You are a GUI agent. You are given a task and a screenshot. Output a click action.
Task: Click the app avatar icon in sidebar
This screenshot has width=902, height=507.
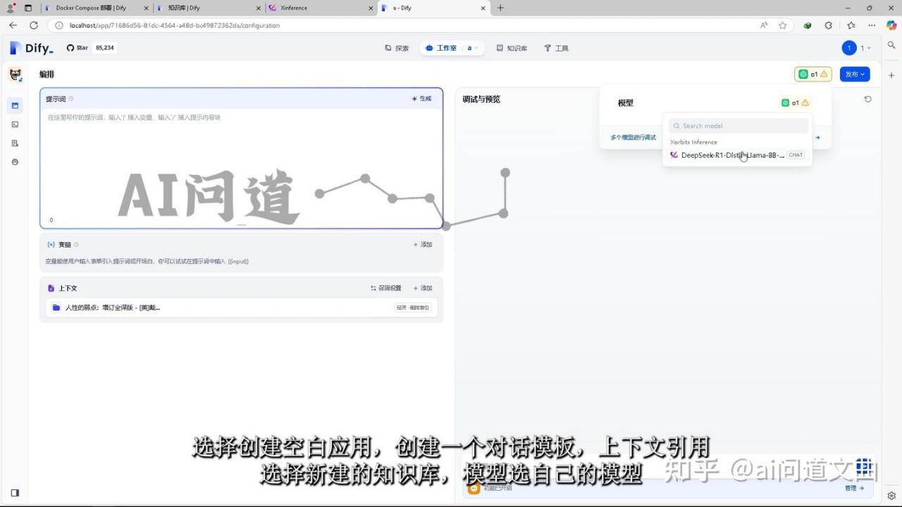pyautogui.click(x=15, y=75)
